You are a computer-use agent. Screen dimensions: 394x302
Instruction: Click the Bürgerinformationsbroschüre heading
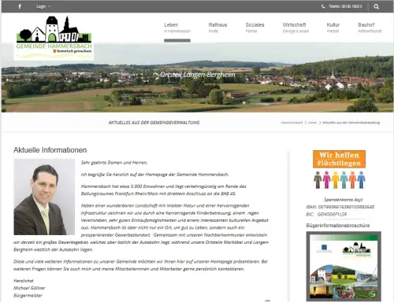tap(338, 226)
